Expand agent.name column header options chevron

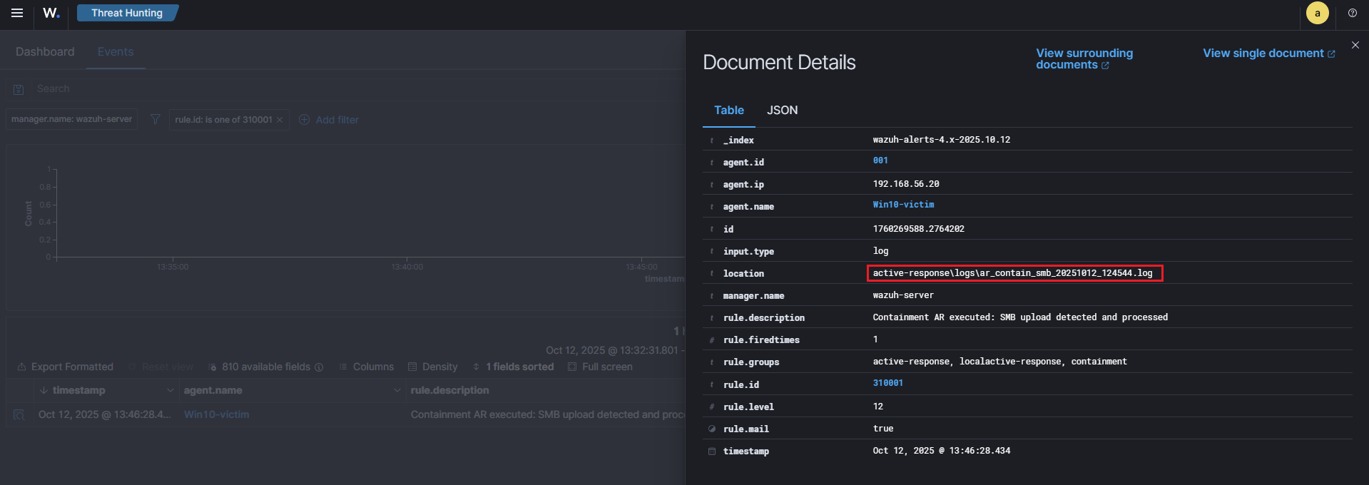click(x=397, y=390)
